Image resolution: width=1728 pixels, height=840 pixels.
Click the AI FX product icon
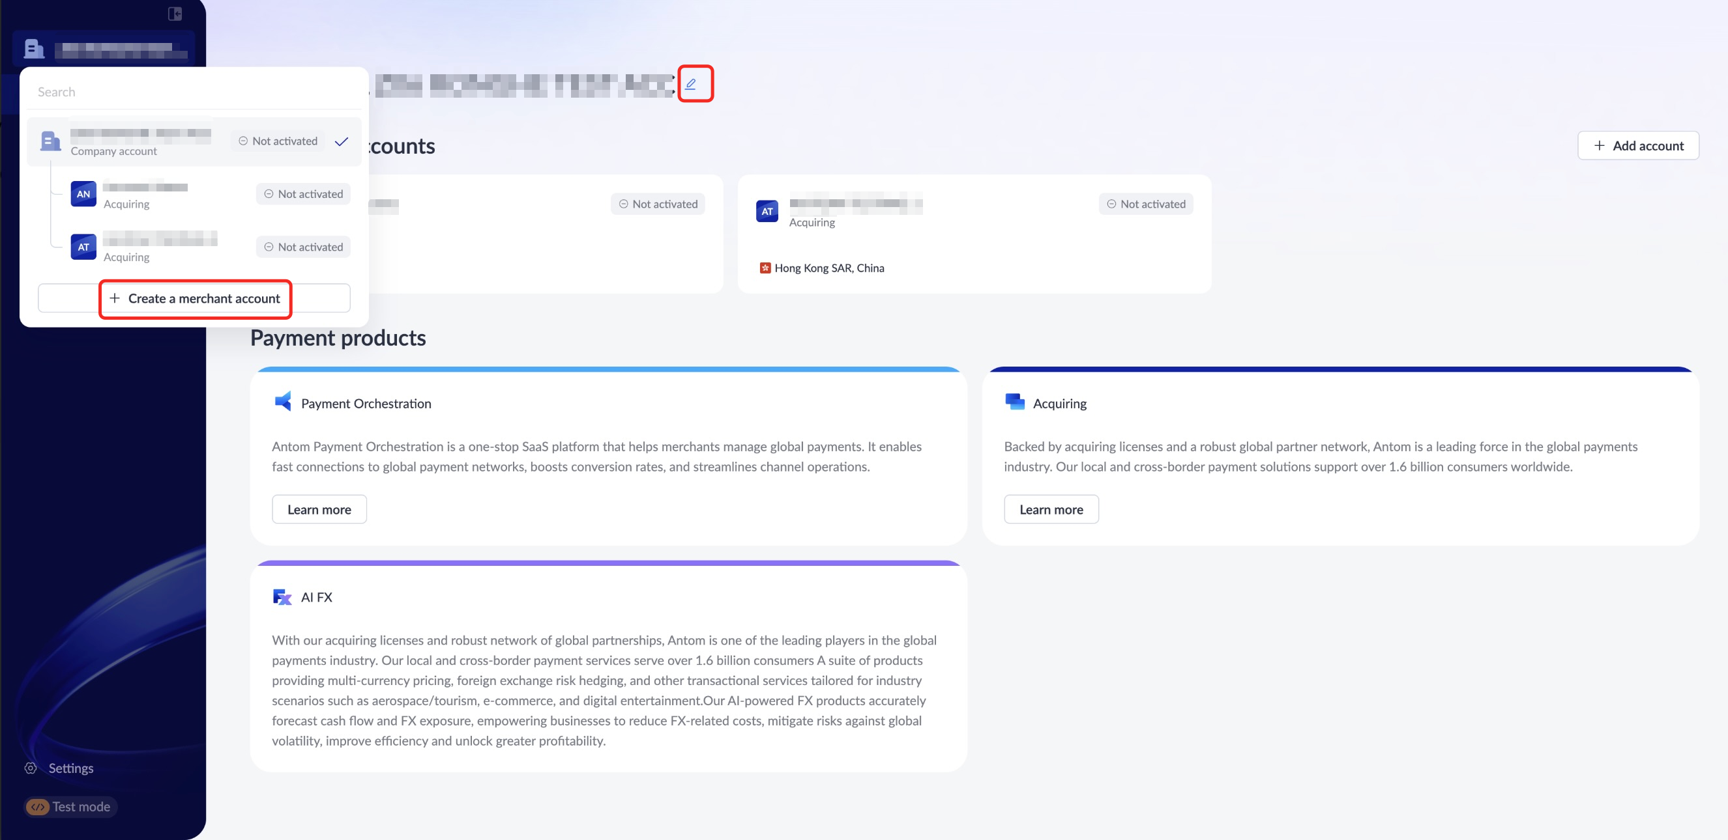[282, 596]
